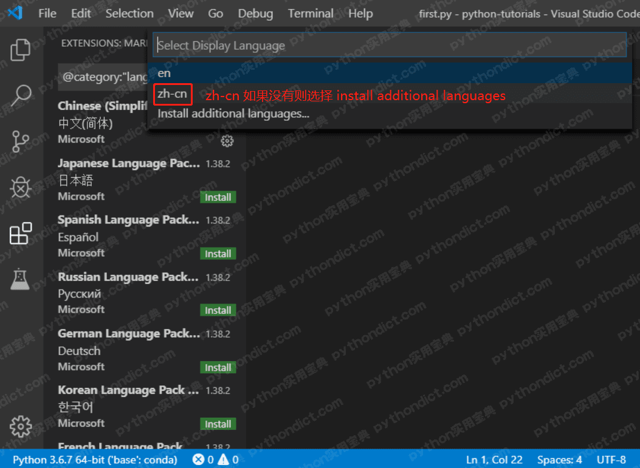Install the Japanese Language Pack
This screenshot has width=640, height=468.
click(218, 197)
